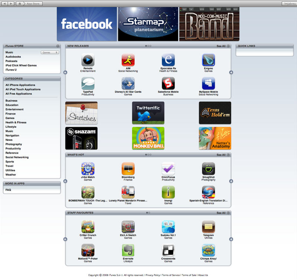Go to the store Home icon

(x=20, y=4)
